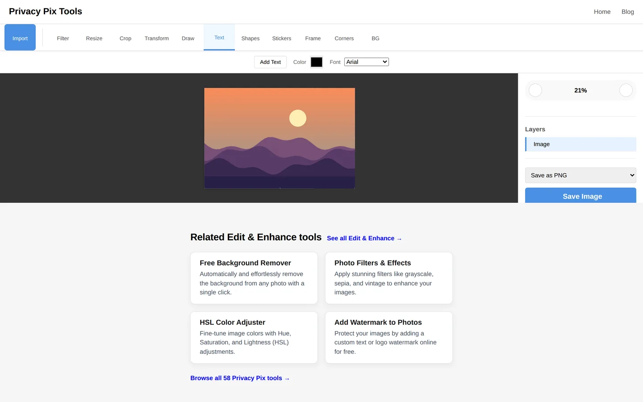Open the HSL Color Adjuster card
Viewport: 643px width, 402px height.
click(254, 338)
